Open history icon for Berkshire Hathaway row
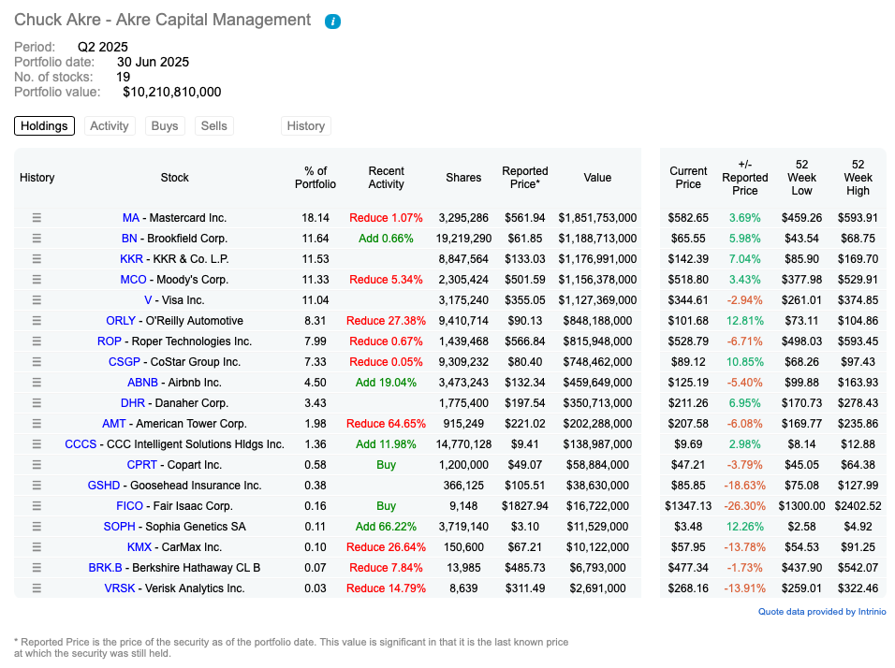This screenshot has width=895, height=668. click(x=37, y=568)
